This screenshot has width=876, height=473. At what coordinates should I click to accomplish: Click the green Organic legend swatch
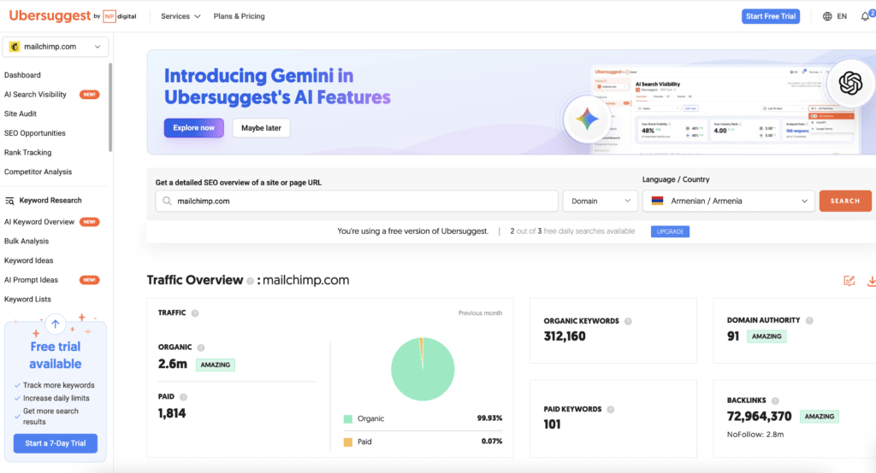pos(348,419)
